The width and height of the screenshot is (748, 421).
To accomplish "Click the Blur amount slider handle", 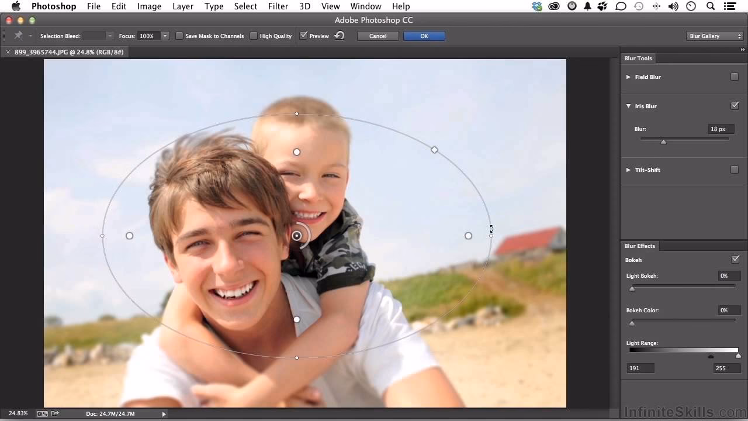I will click(x=663, y=142).
